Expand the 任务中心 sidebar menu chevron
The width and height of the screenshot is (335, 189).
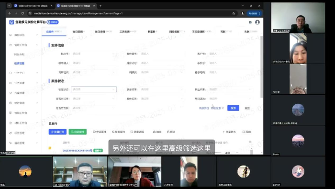(x=37, y=73)
